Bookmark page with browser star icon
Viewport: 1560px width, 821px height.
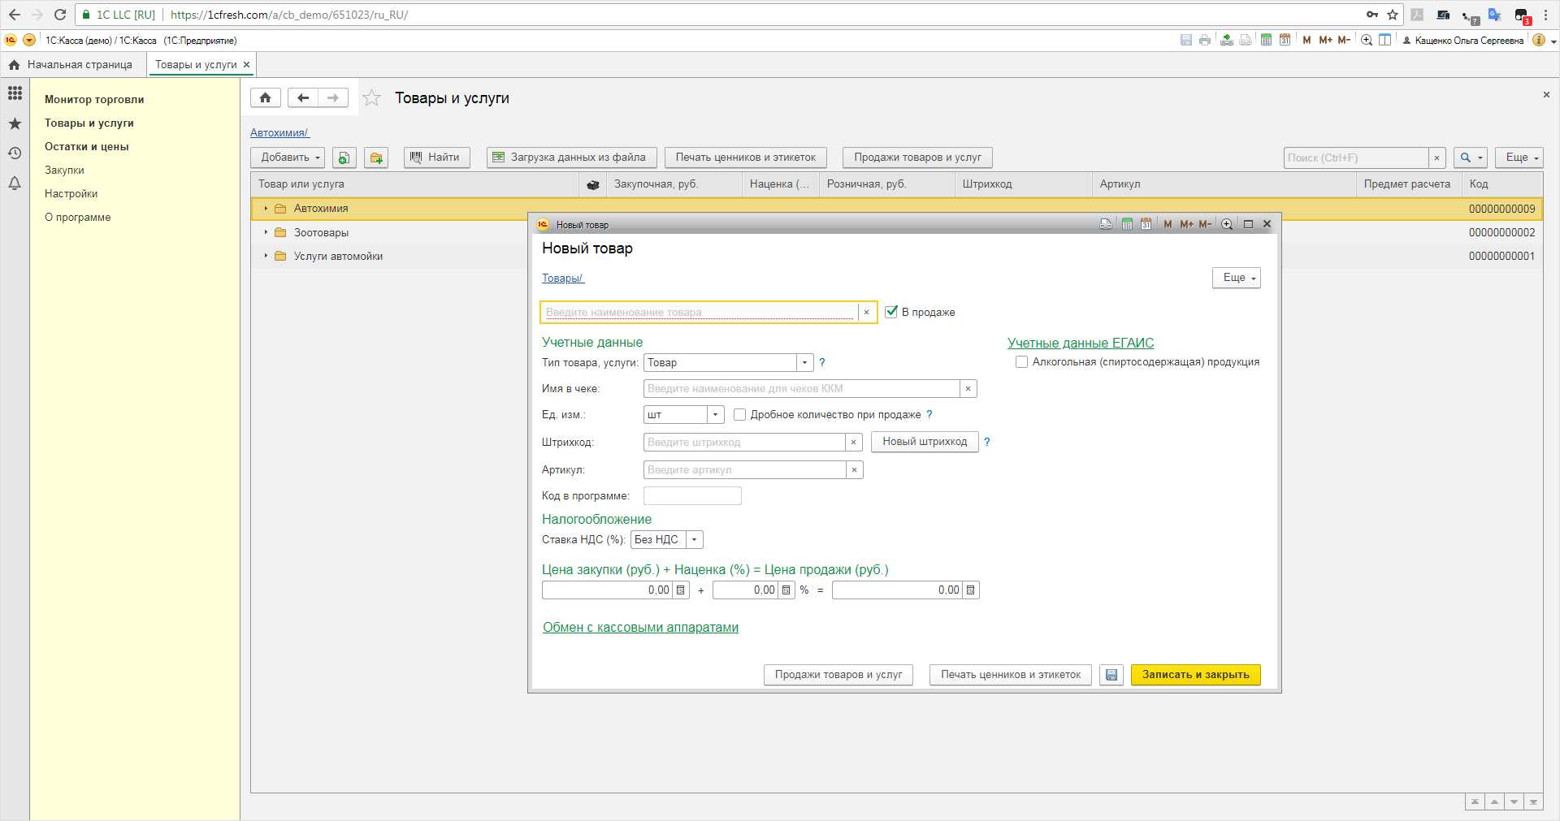[1393, 15]
